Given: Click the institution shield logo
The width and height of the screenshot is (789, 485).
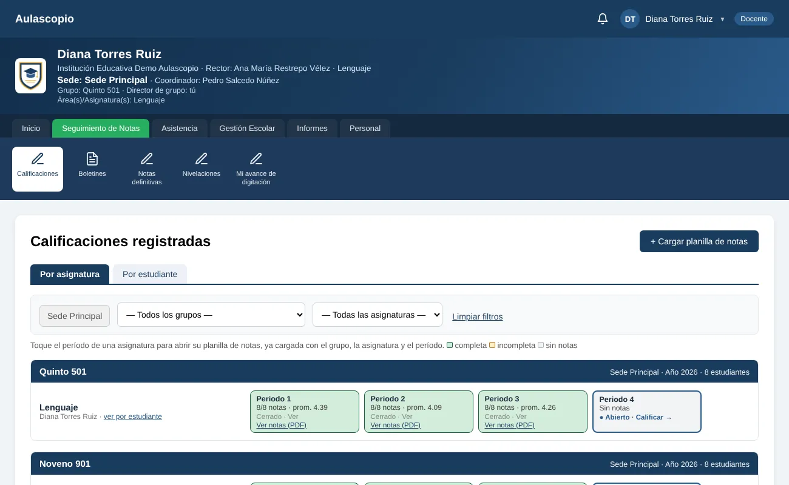Looking at the screenshot, I should coord(30,76).
